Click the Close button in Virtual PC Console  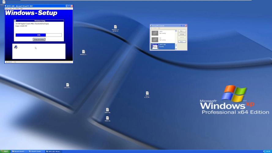tap(182, 42)
